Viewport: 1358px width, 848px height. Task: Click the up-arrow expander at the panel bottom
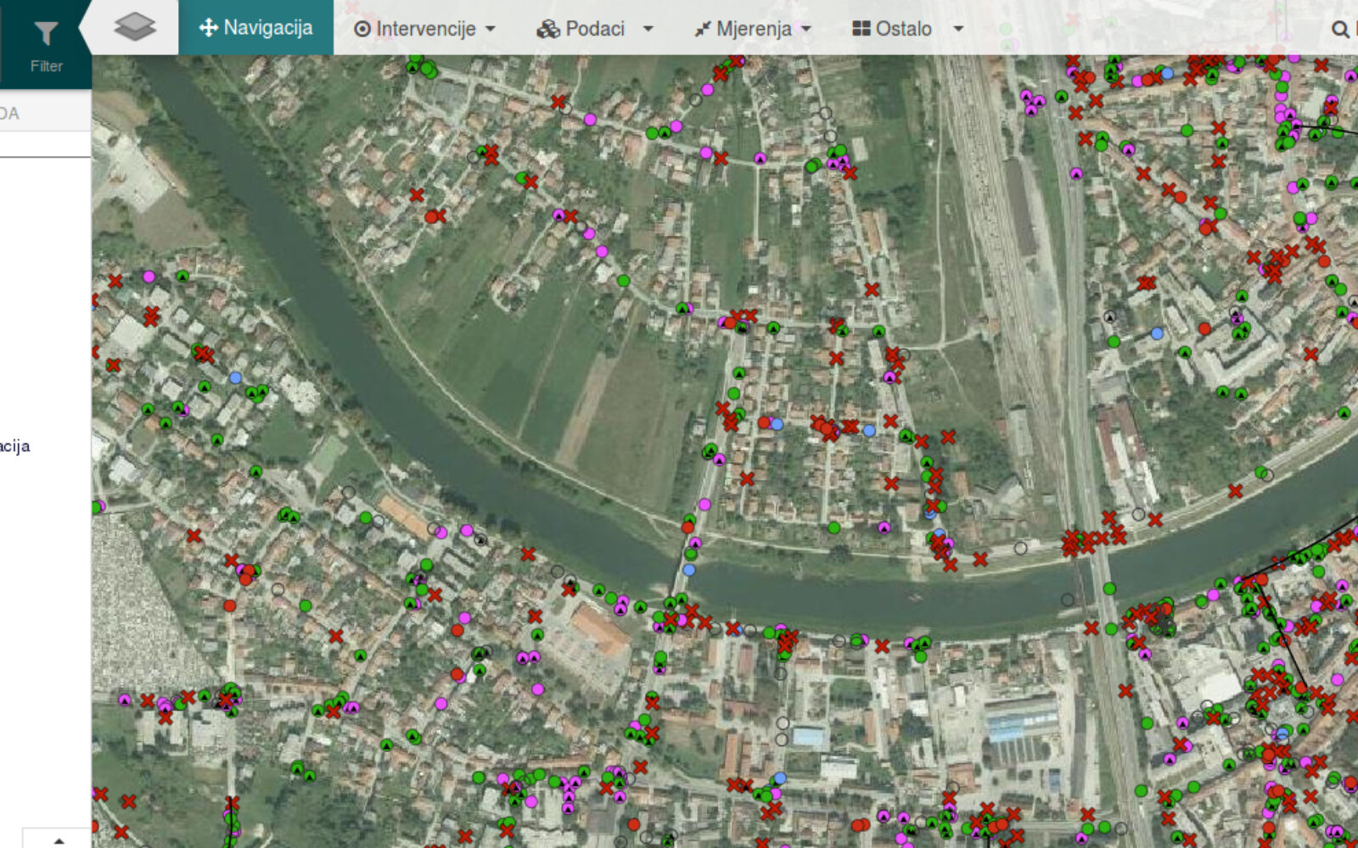pyautogui.click(x=59, y=840)
